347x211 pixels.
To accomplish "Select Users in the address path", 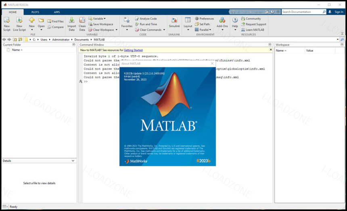I will click(44, 40).
